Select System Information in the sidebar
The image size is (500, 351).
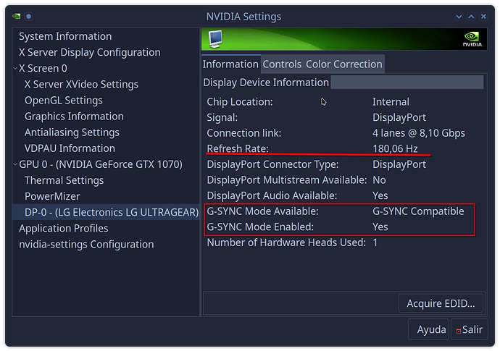coord(65,36)
